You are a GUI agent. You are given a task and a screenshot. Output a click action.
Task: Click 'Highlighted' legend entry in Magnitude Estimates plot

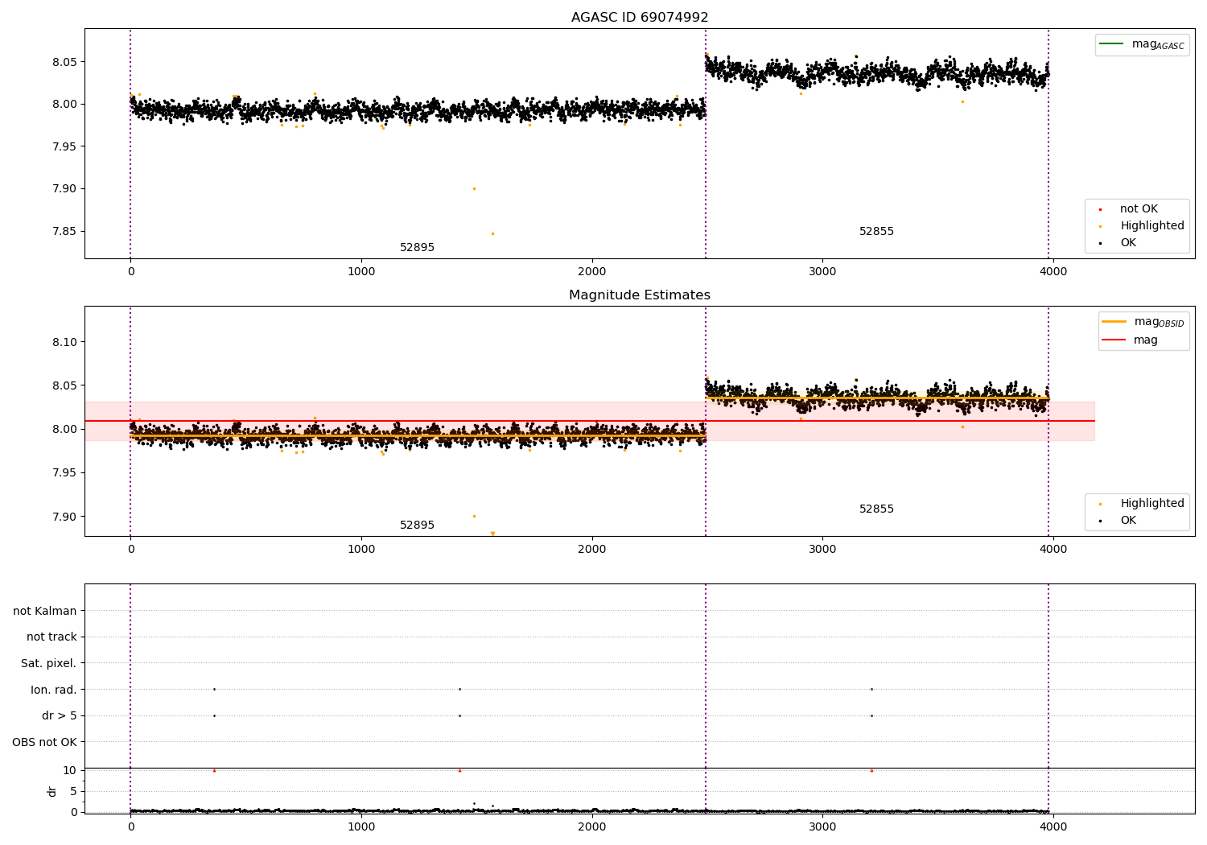(1141, 504)
